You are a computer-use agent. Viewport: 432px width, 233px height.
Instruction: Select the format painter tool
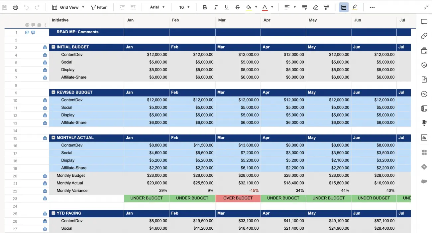coord(327,7)
